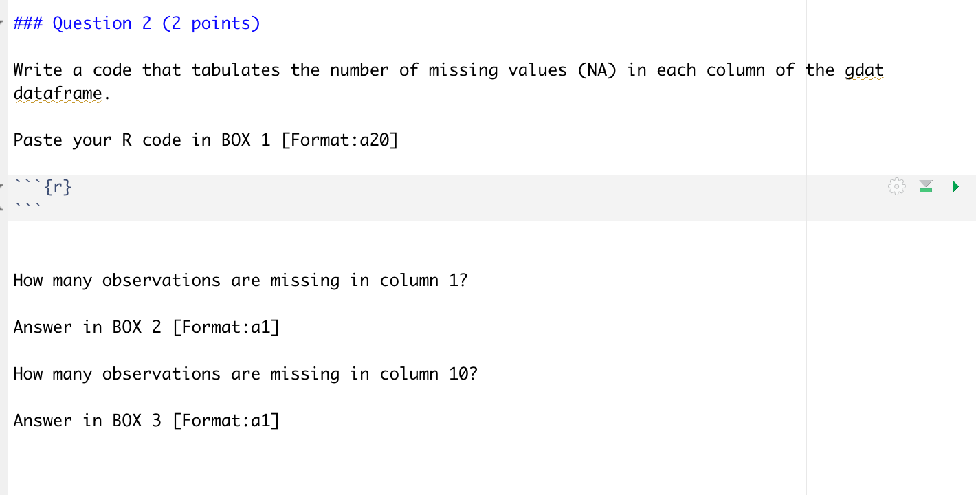Click the pane divider on the right
This screenshot has width=976, height=495.
point(806,247)
